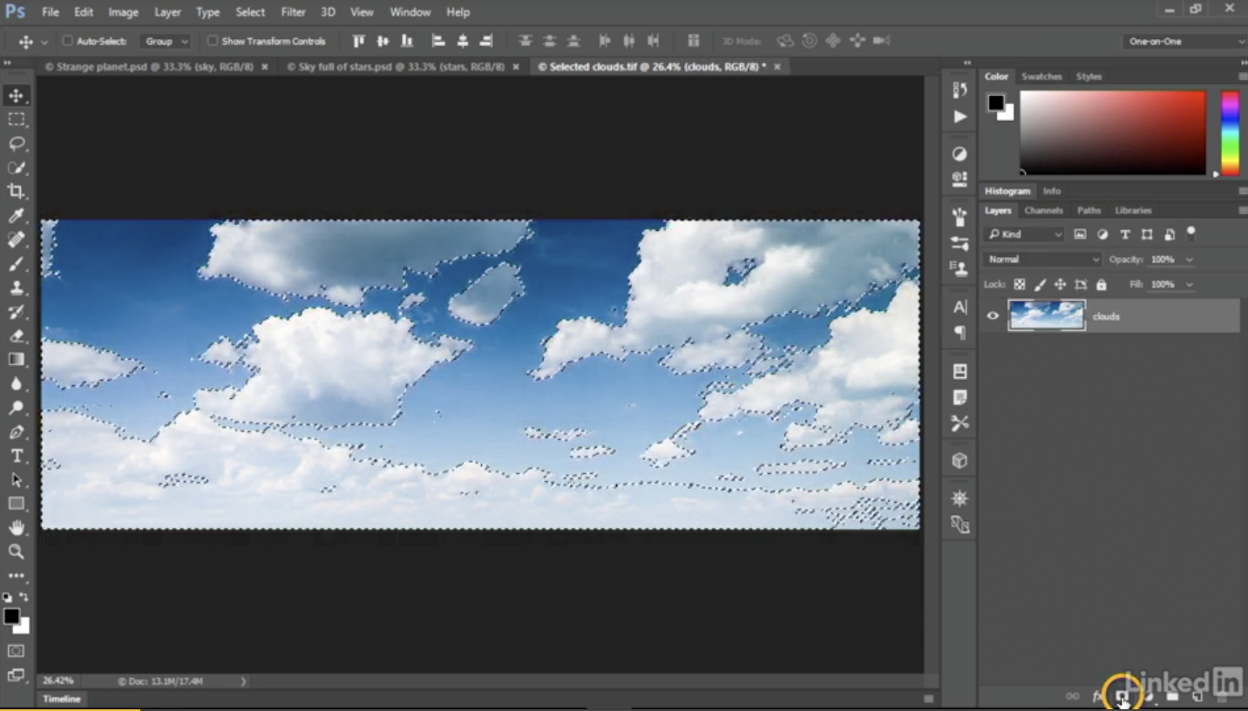Open the Paragraph panel icon
The image size is (1248, 711).
(960, 333)
